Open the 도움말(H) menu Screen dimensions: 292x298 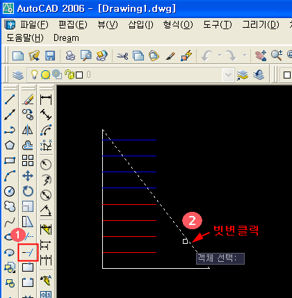tap(25, 38)
